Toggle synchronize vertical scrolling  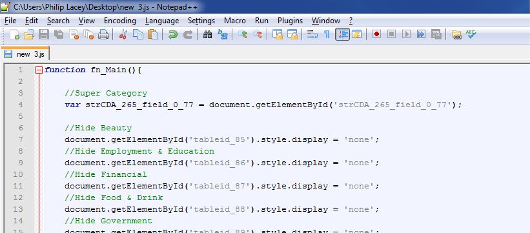pyautogui.click(x=278, y=34)
